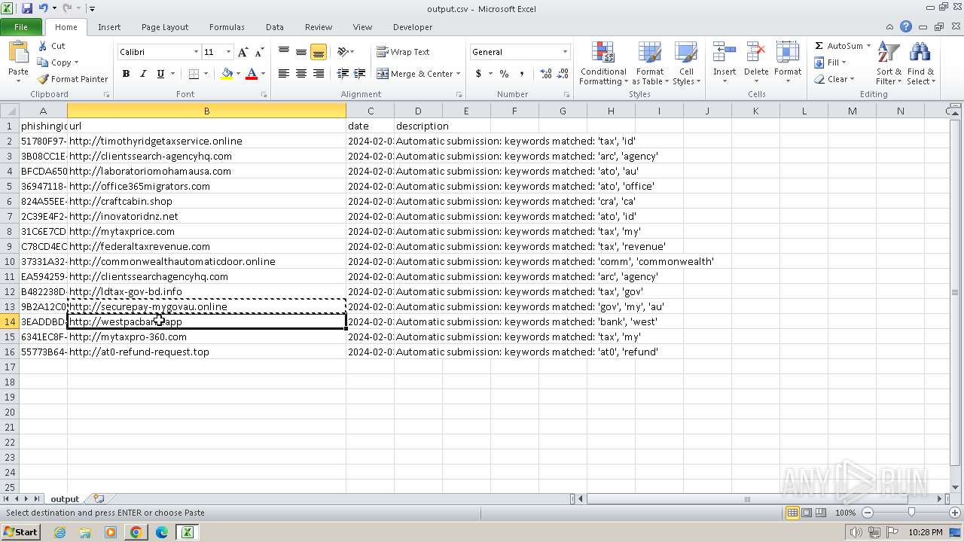Viewport: 964px width, 542px height.
Task: Switch to the Page Layout tab
Action: coord(165,27)
